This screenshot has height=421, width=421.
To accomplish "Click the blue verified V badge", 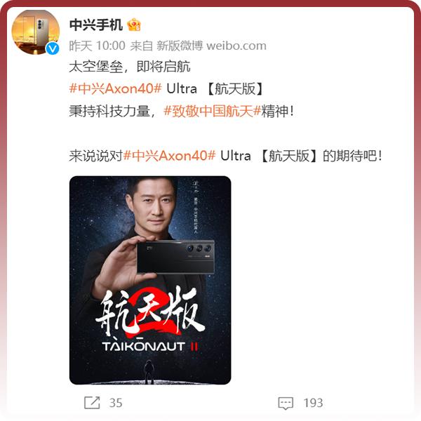I will point(52,48).
